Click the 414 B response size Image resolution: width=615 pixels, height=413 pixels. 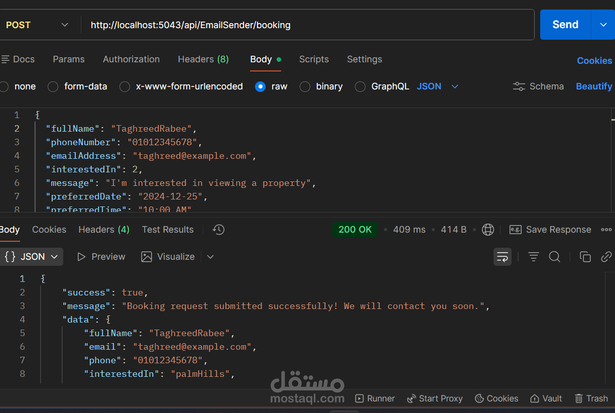(x=453, y=230)
